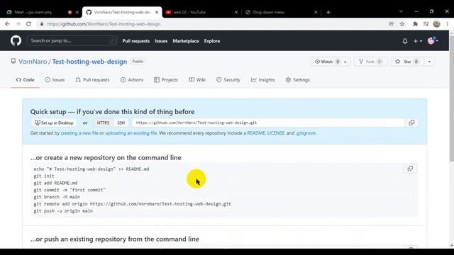Select the SSH protocol toggle
The width and height of the screenshot is (454, 255).
(121, 123)
